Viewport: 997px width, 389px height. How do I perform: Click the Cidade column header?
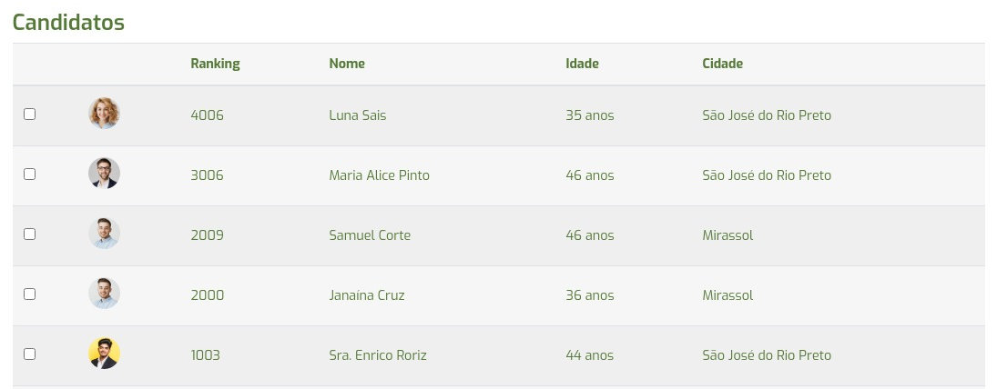(722, 64)
